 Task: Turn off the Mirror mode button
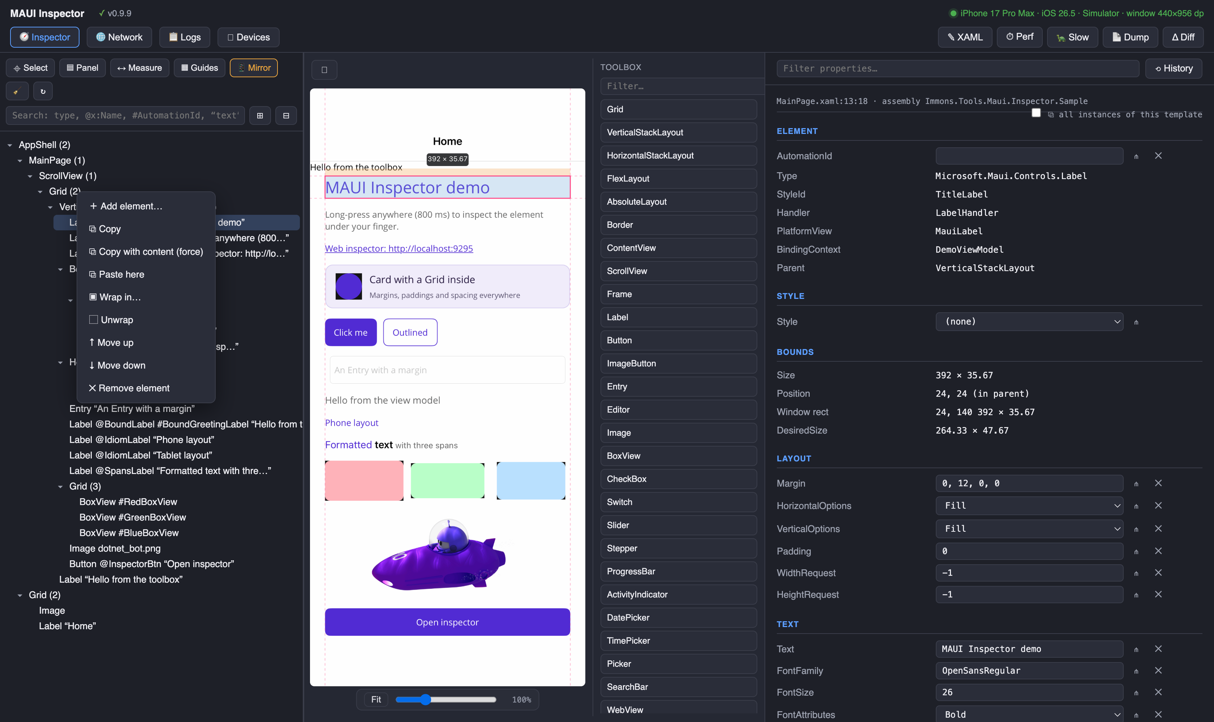coord(254,68)
